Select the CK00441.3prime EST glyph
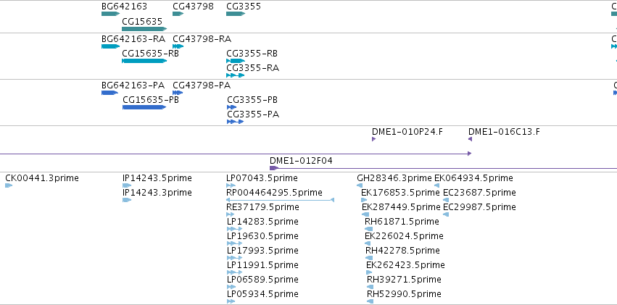Screen dimensions: 617x305 click(9, 185)
